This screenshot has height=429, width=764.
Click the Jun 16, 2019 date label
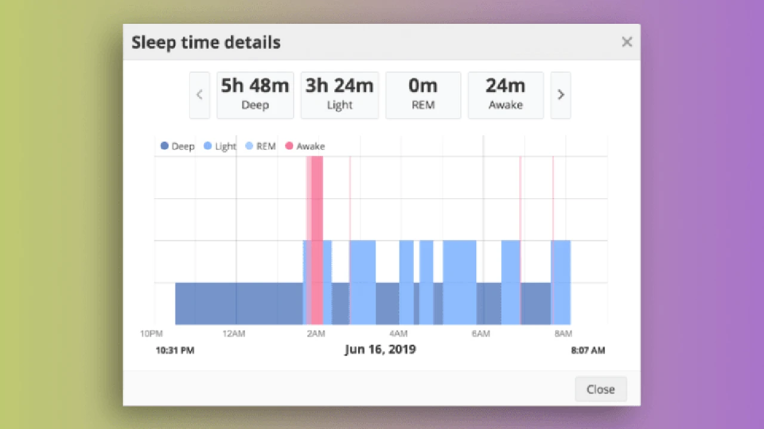pos(380,349)
